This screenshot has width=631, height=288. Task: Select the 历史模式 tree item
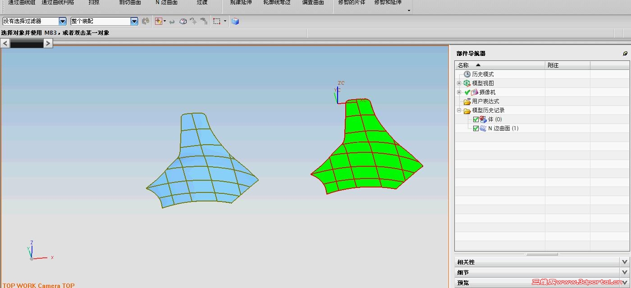click(x=483, y=74)
